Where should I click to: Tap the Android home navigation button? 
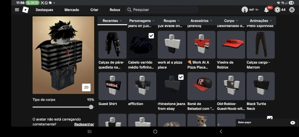tap(155, 131)
